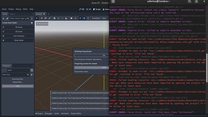This screenshot has height=117, width=208.
Task: Select the Move mode tool in the toolbar
Action: coord(42,18)
